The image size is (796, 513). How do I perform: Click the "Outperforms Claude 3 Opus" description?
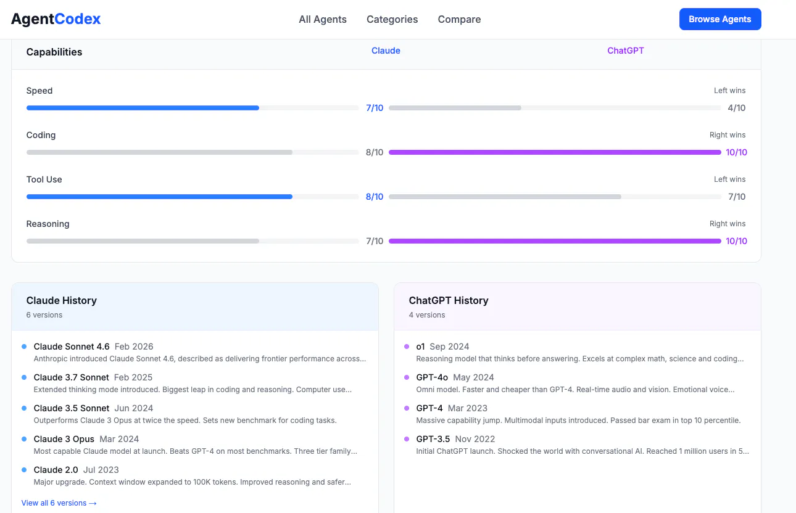click(x=185, y=421)
